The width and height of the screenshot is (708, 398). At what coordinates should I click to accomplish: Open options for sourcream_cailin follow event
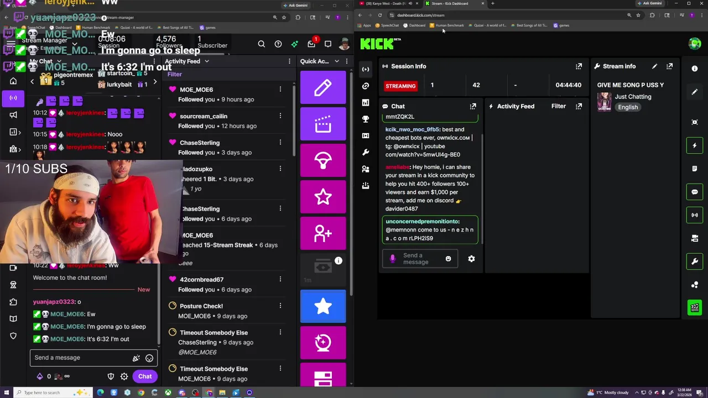[x=280, y=116]
